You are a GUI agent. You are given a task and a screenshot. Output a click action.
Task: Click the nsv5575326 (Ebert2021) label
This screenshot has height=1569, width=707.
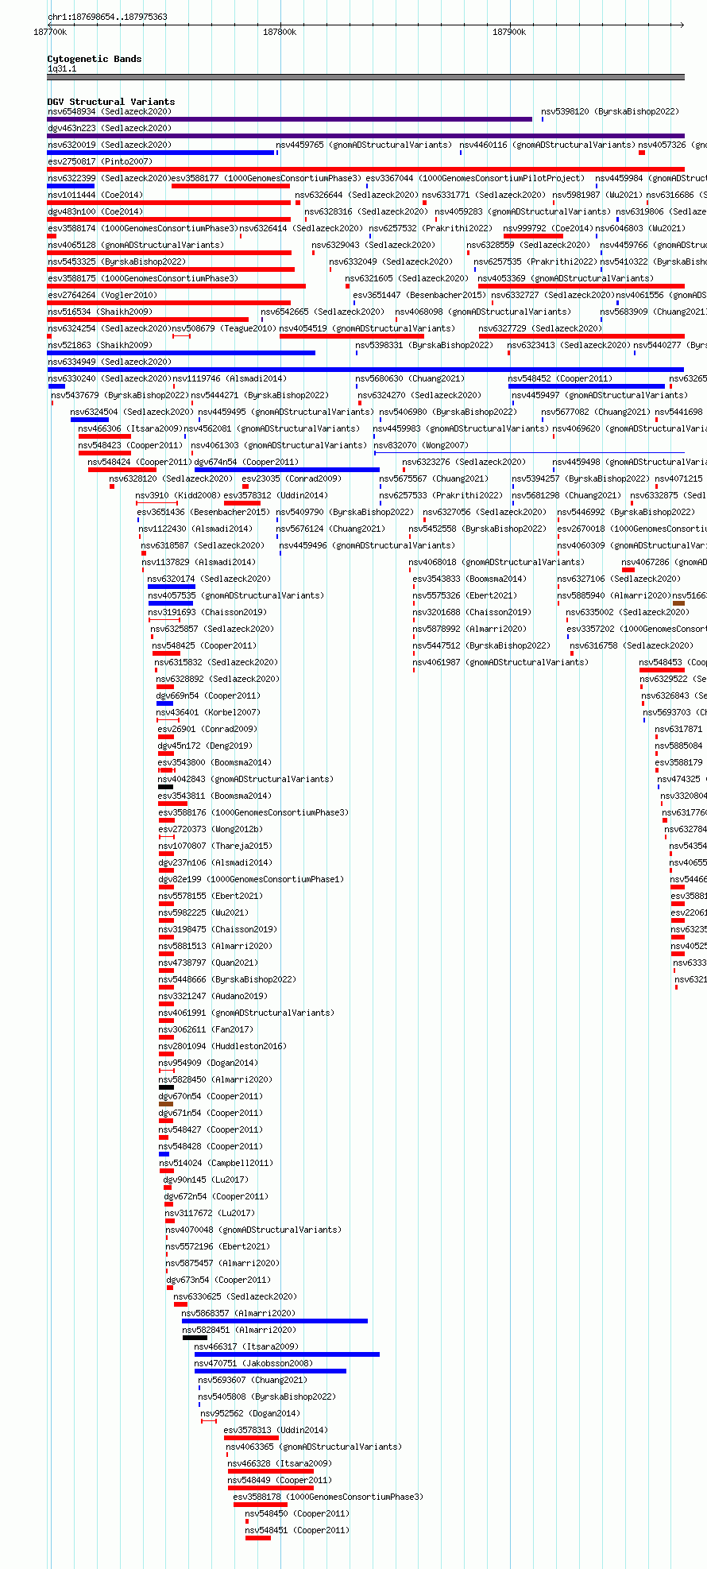coord(465,596)
